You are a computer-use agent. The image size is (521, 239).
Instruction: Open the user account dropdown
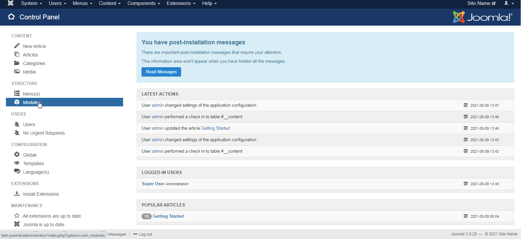[509, 3]
